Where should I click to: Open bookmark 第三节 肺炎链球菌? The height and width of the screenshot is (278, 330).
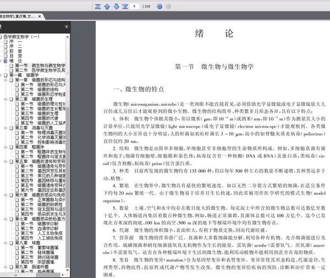[40, 258]
